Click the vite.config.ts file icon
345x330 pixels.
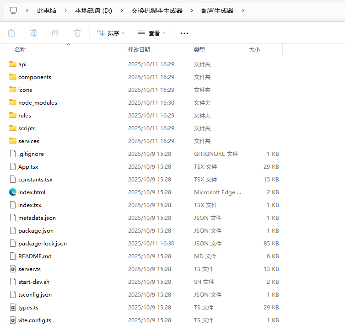click(x=13, y=320)
